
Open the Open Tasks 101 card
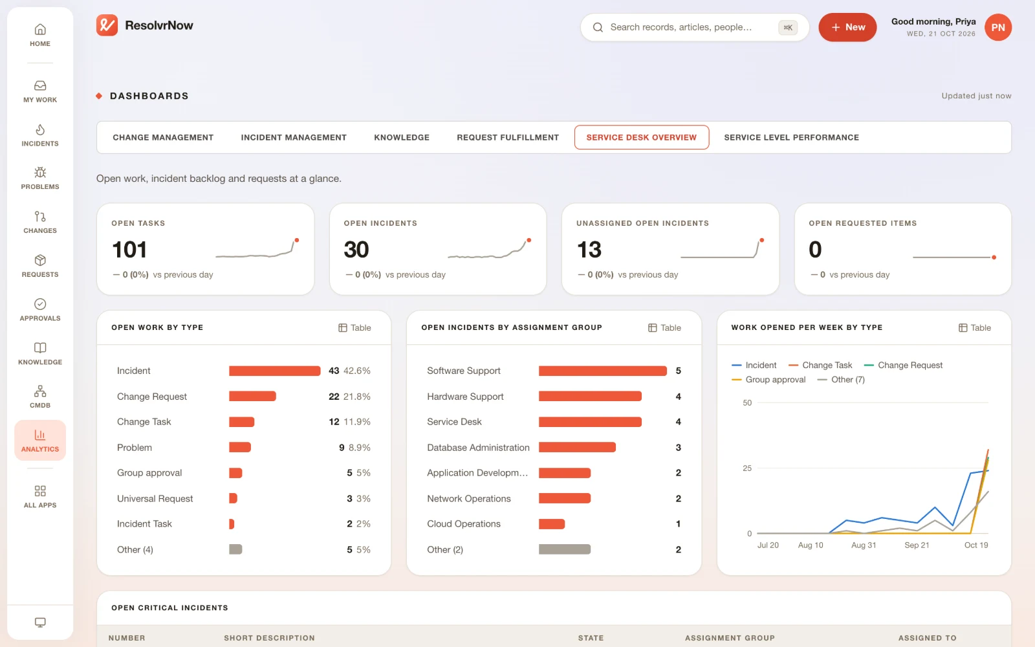tap(206, 249)
